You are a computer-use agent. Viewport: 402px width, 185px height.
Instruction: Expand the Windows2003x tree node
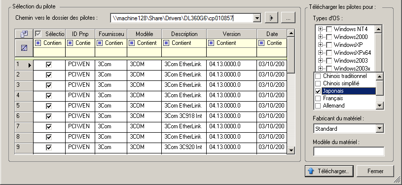click(x=320, y=69)
